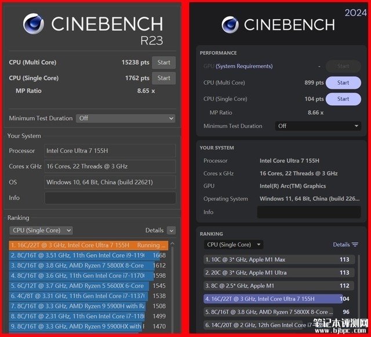Click the R23 Info input field

pyautogui.click(x=110, y=198)
